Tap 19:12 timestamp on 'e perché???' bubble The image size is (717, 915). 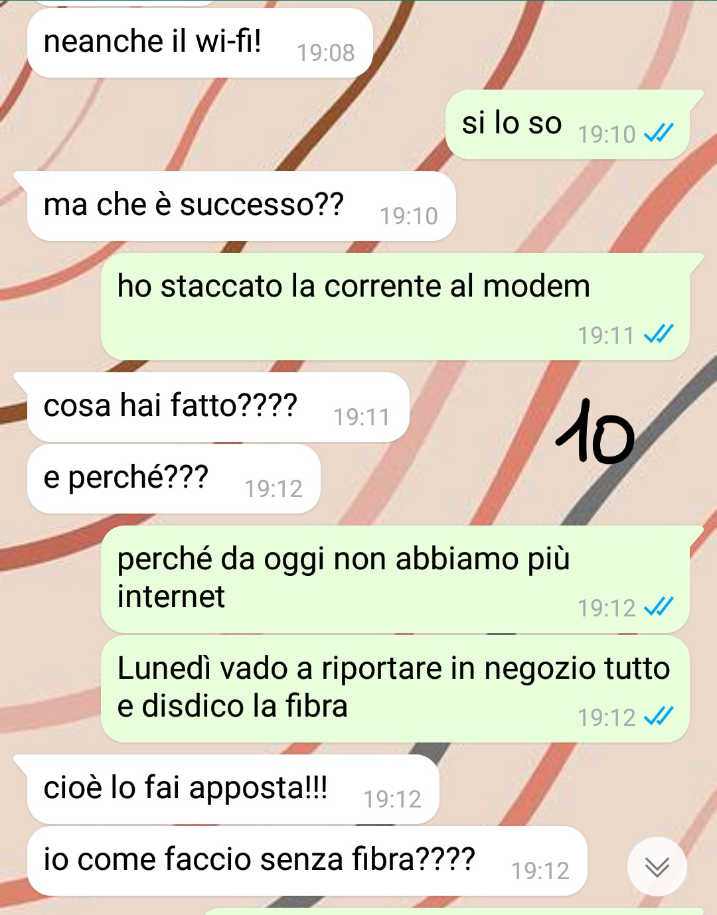273,488
